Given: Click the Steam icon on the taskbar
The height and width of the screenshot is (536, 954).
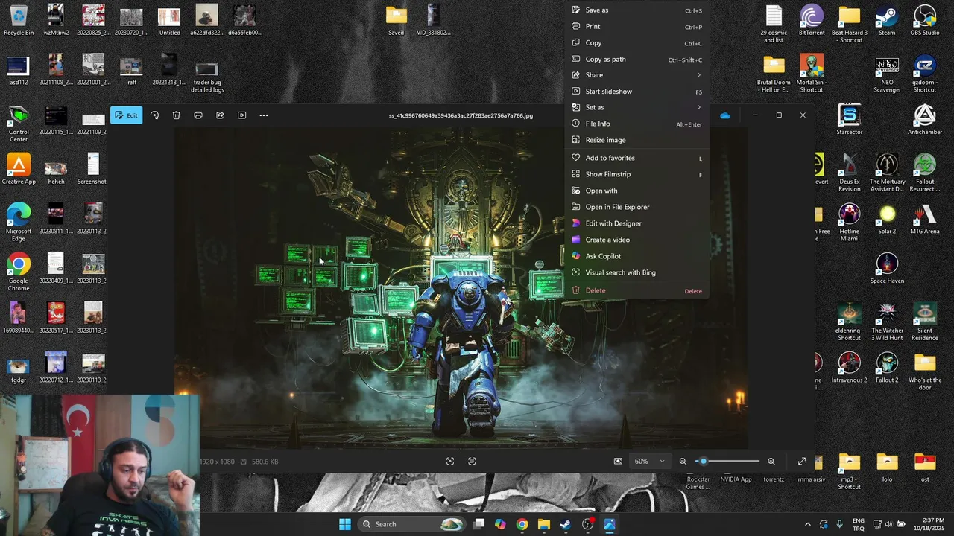Looking at the screenshot, I should 566,524.
